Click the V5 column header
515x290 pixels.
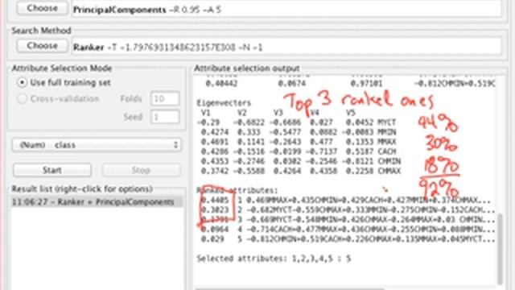pyautogui.click(x=351, y=113)
